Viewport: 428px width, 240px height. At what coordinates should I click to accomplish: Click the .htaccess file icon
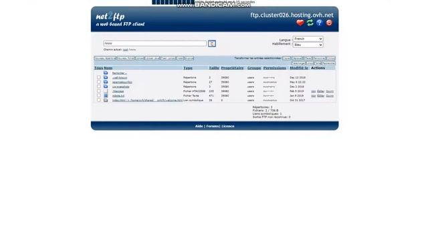point(106,91)
